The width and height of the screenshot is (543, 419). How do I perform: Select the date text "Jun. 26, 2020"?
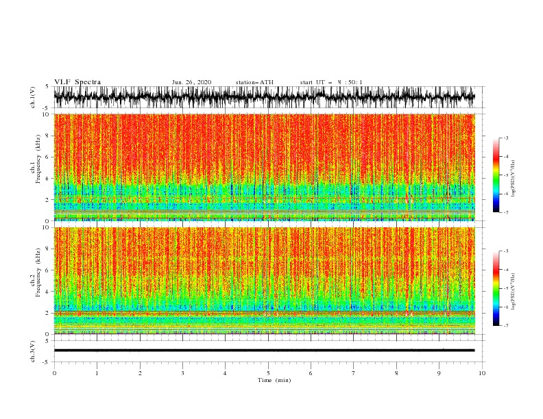tap(191, 82)
